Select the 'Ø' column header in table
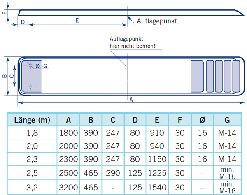This screenshot has height=195, width=247. (202, 120)
